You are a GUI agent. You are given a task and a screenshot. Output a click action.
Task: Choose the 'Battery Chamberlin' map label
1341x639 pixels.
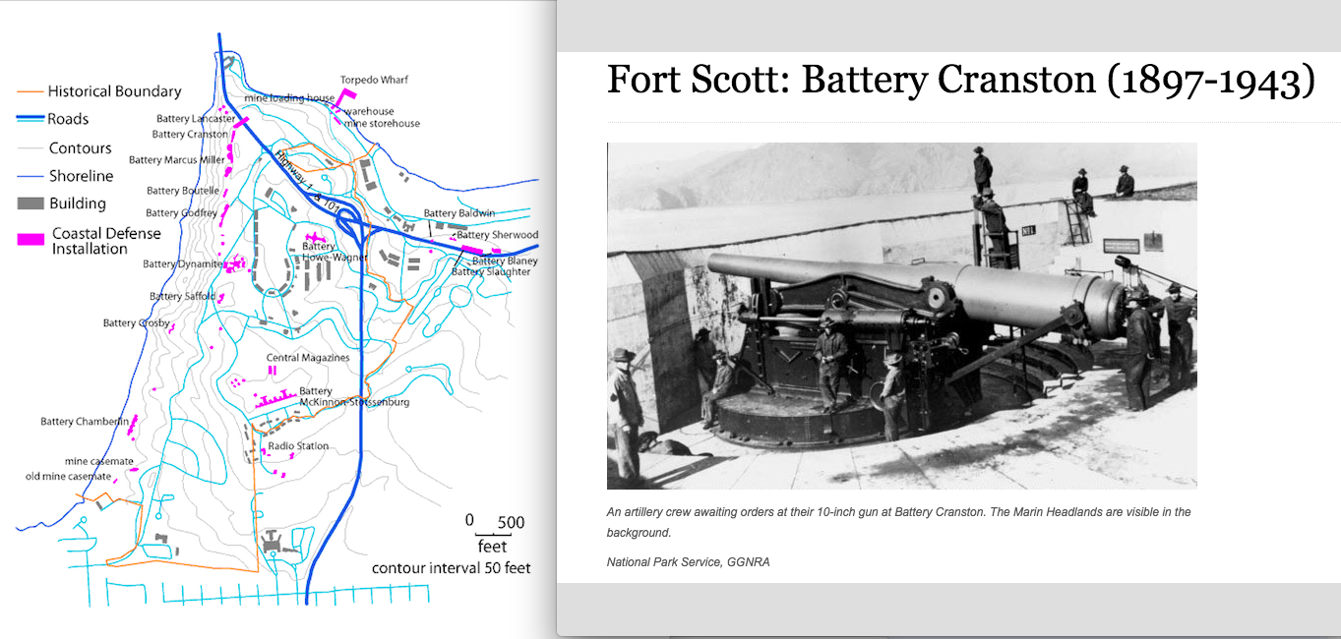(85, 421)
